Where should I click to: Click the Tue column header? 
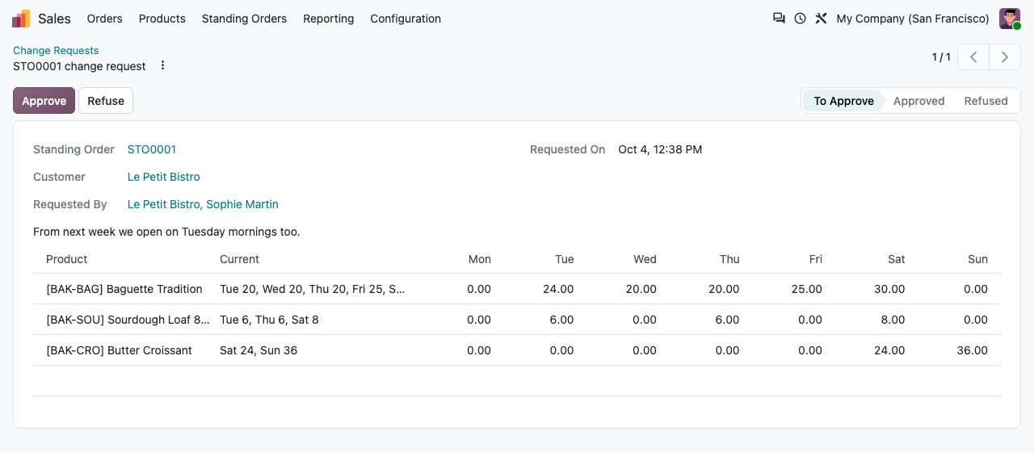[565, 259]
